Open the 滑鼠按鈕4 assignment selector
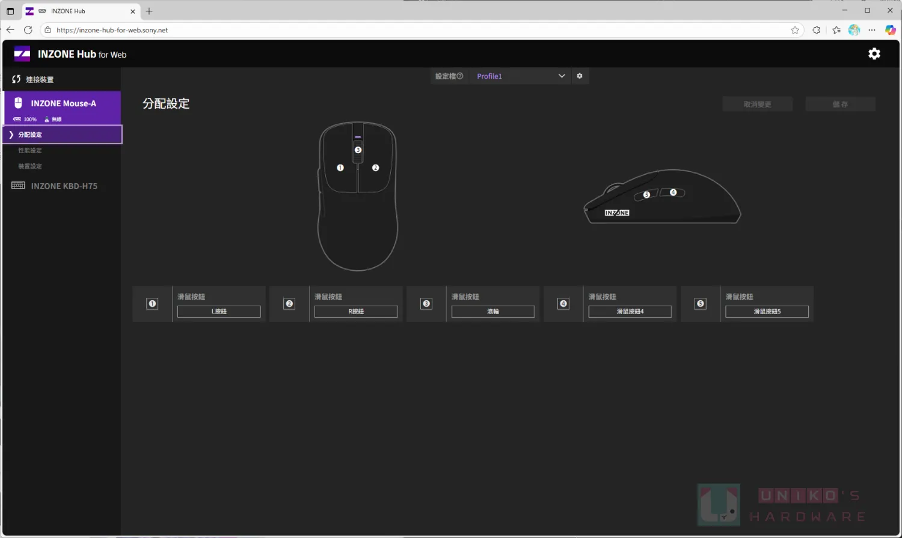 (x=630, y=312)
